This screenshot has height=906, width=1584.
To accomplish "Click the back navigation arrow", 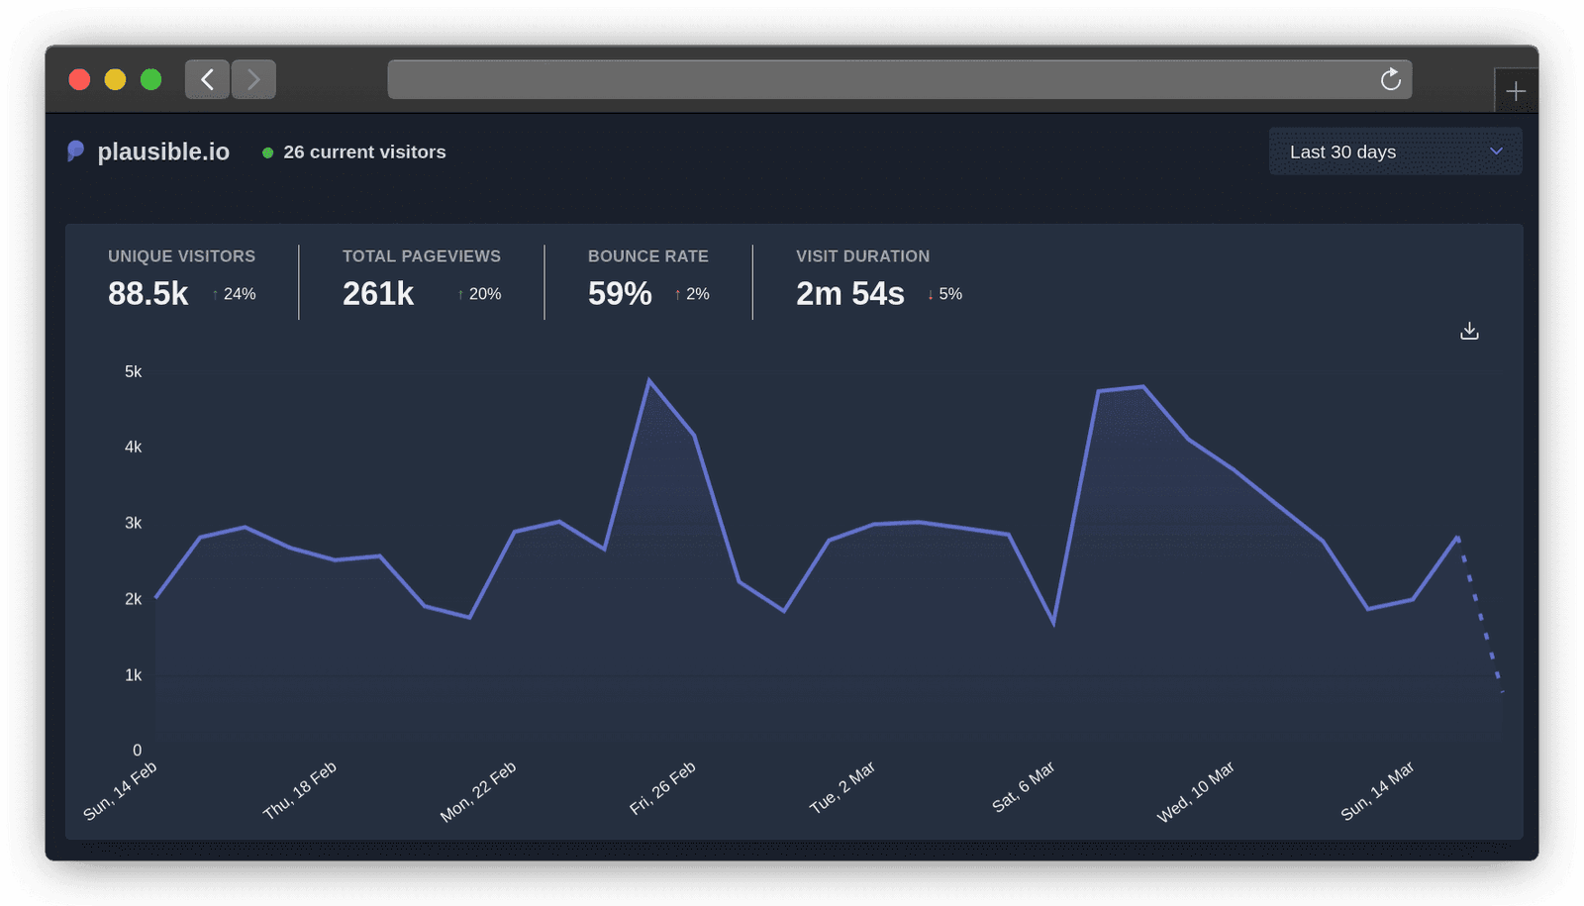I will point(206,79).
